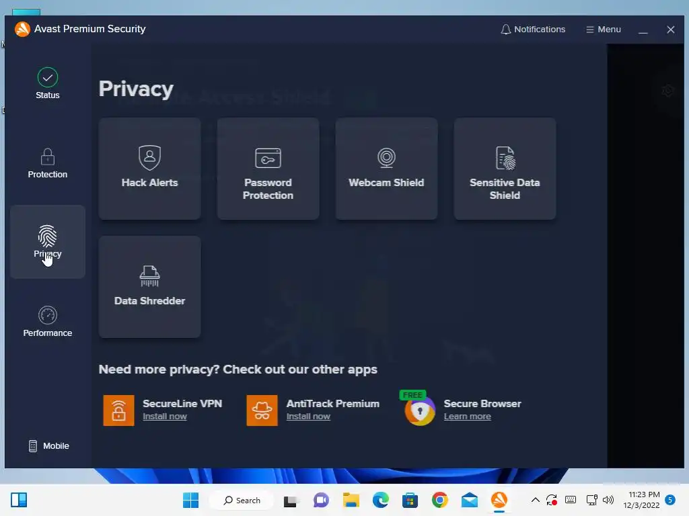Click the Secure Browser logo icon
689x516 pixels.
point(420,411)
